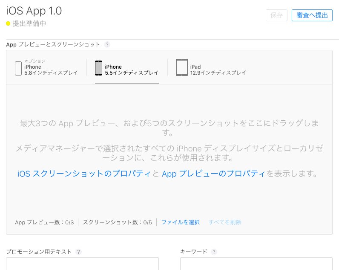Viewport: 339px width, 270px height.
Task: Click into the プロモーション用テキスト text field
Action: 82,264
